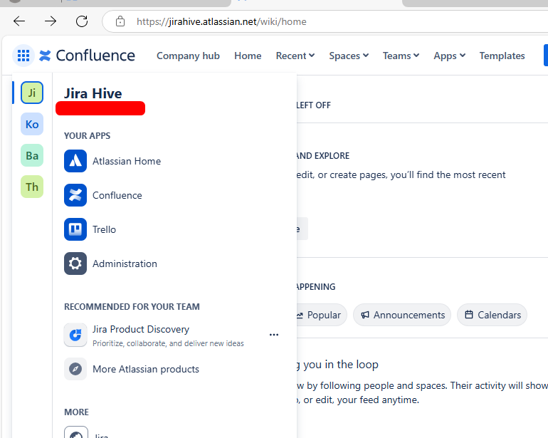Screen dimensions: 548x438
Task: Click the Jira Hive site title
Action: pyautogui.click(x=93, y=93)
